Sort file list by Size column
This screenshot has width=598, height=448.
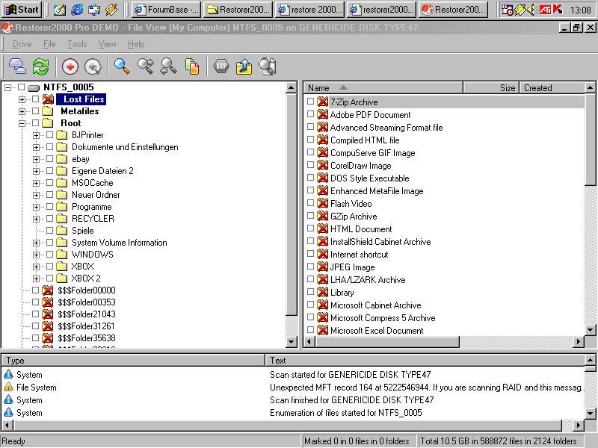[490, 88]
